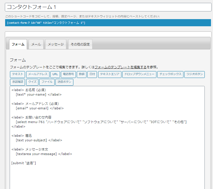
Task: Open the その他の設定 tab
Action: pos(80,45)
